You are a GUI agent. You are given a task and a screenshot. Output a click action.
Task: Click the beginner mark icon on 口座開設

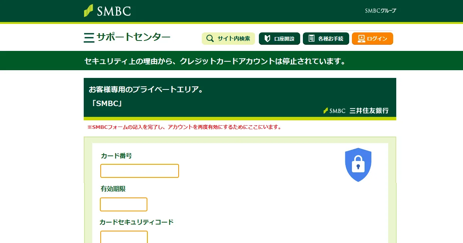click(x=267, y=39)
